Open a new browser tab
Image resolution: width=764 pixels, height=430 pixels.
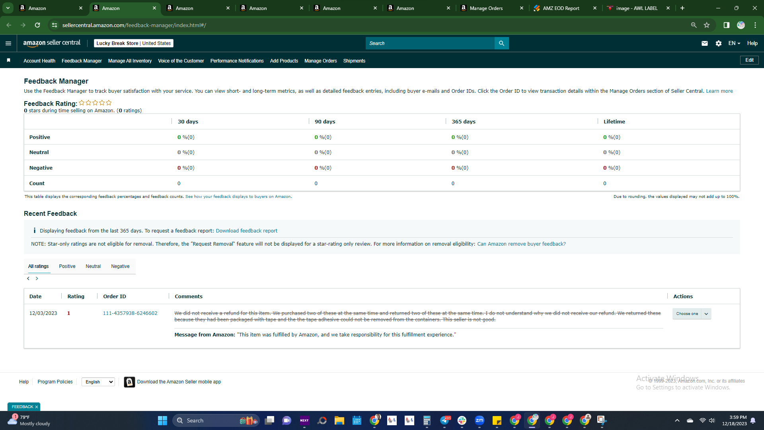[682, 8]
